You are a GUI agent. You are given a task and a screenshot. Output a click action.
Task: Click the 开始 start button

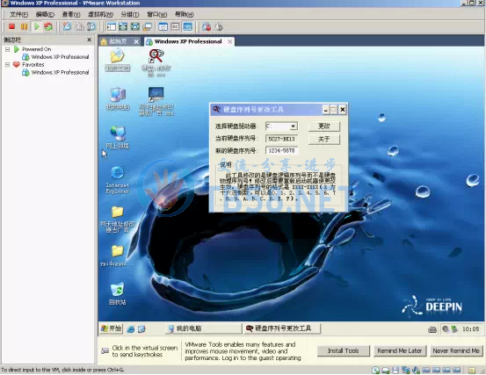[112, 328]
